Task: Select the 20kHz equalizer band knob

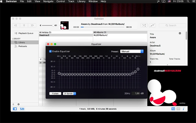Action: pos(138,69)
